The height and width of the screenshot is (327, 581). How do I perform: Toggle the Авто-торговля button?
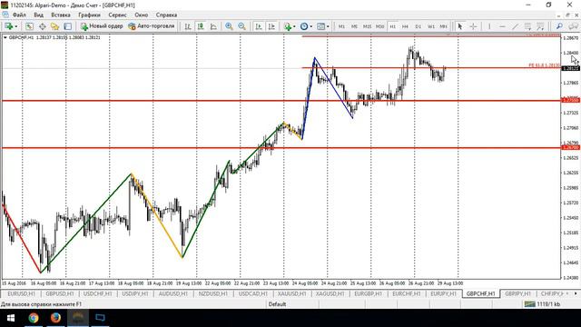point(152,26)
